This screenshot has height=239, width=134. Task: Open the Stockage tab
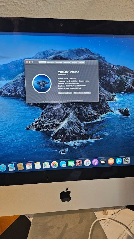(x=59, y=62)
